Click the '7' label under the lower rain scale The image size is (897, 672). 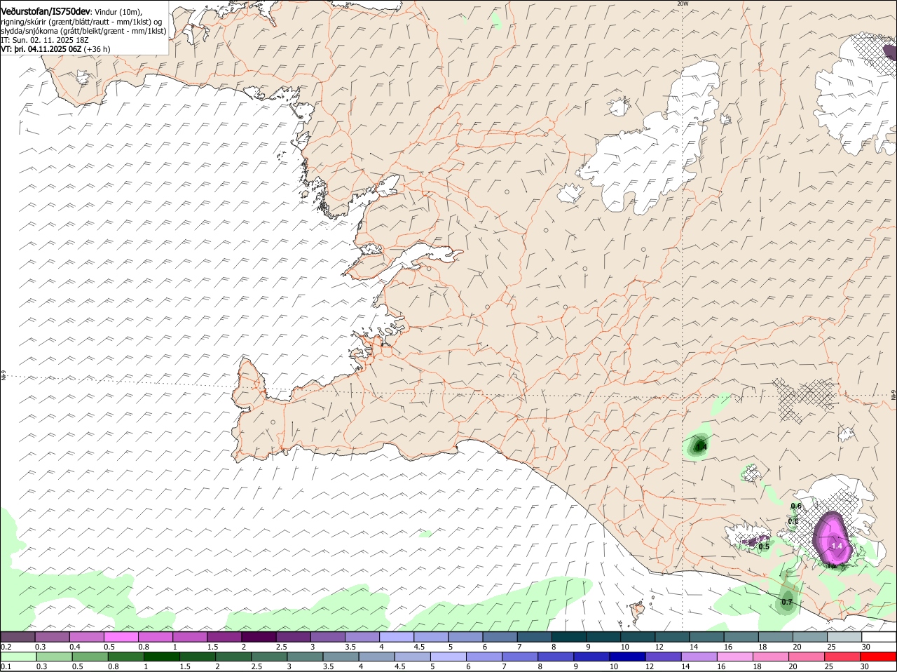[505, 667]
